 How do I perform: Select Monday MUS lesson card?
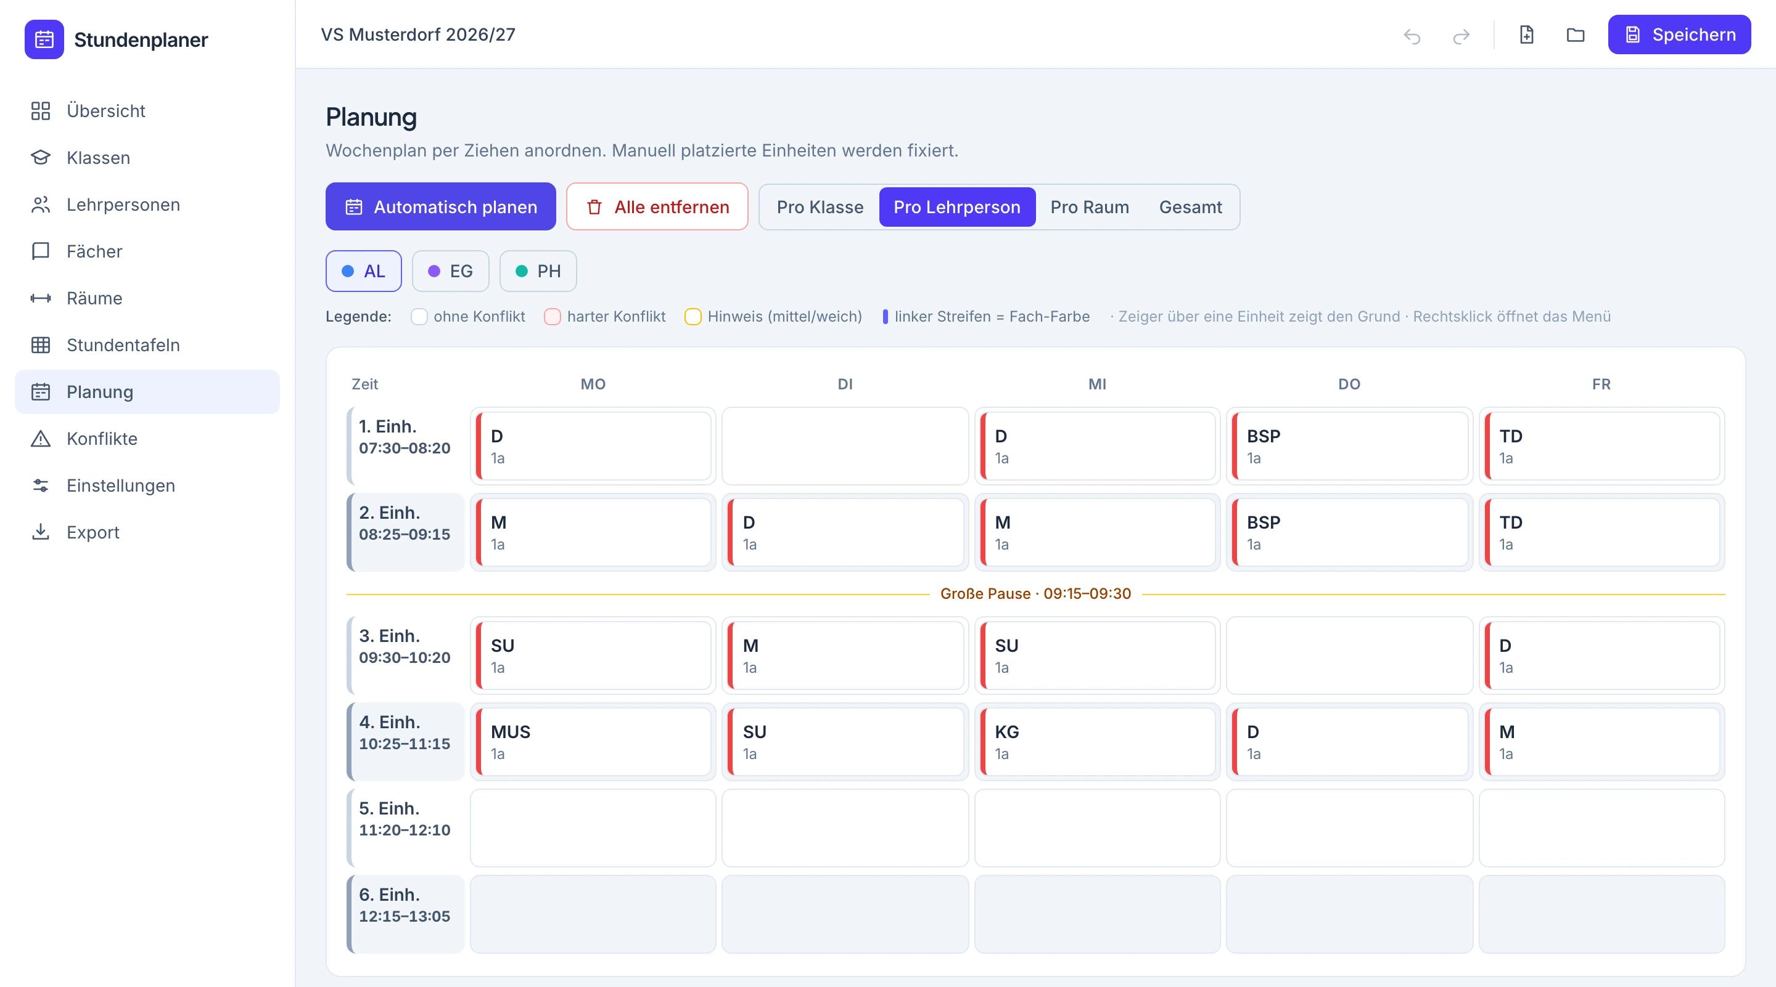click(x=593, y=742)
